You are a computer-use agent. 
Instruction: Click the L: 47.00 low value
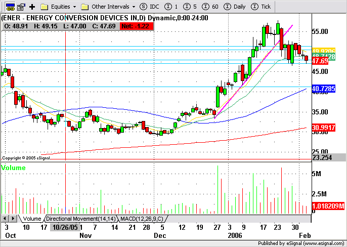tap(74, 26)
